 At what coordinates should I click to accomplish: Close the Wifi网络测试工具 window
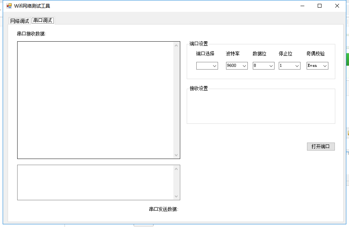(x=337, y=6)
